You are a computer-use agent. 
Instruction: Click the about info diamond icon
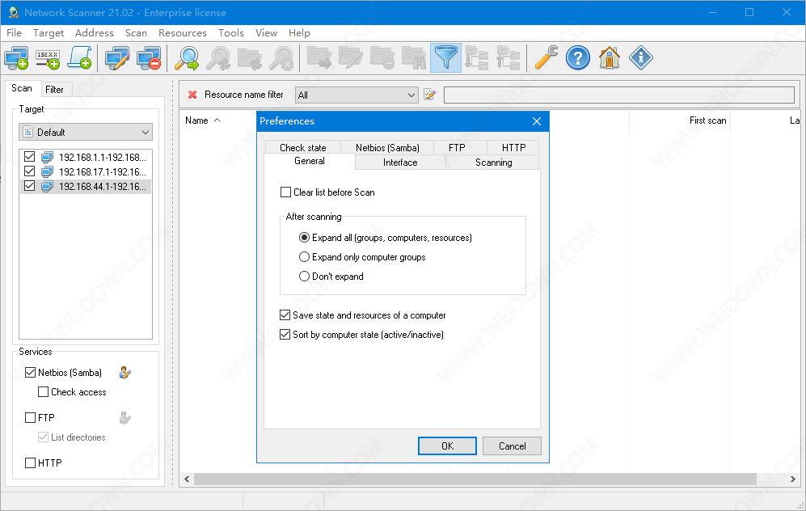pyautogui.click(x=640, y=58)
